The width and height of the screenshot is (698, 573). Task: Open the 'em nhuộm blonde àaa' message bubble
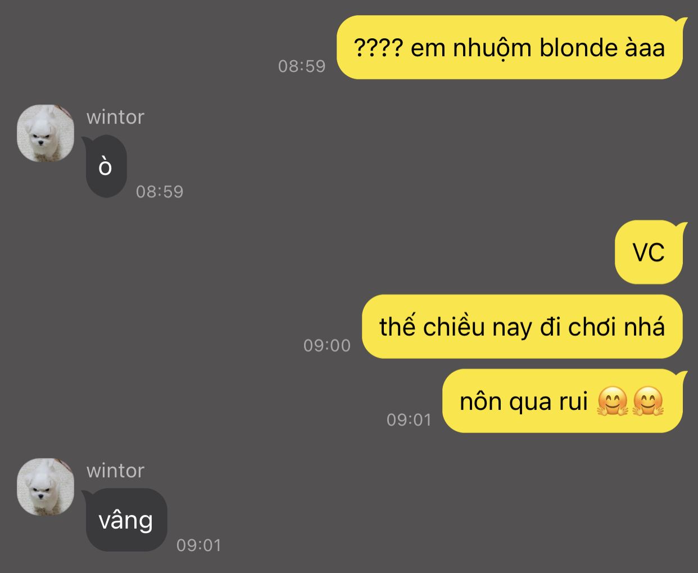510,48
